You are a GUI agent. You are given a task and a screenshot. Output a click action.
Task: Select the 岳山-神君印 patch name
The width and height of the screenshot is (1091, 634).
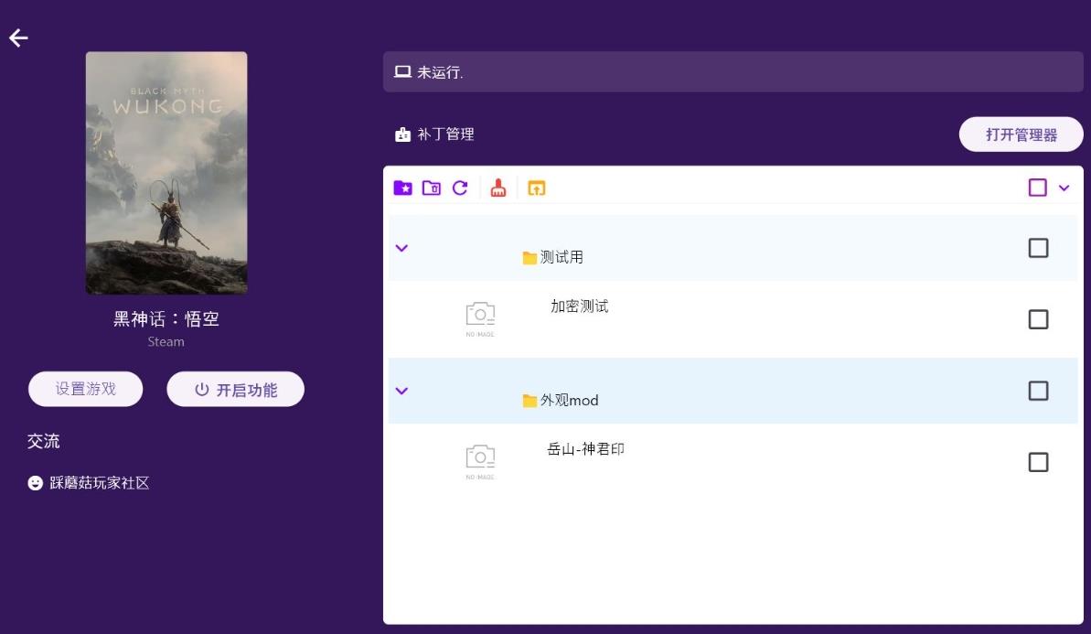[586, 449]
